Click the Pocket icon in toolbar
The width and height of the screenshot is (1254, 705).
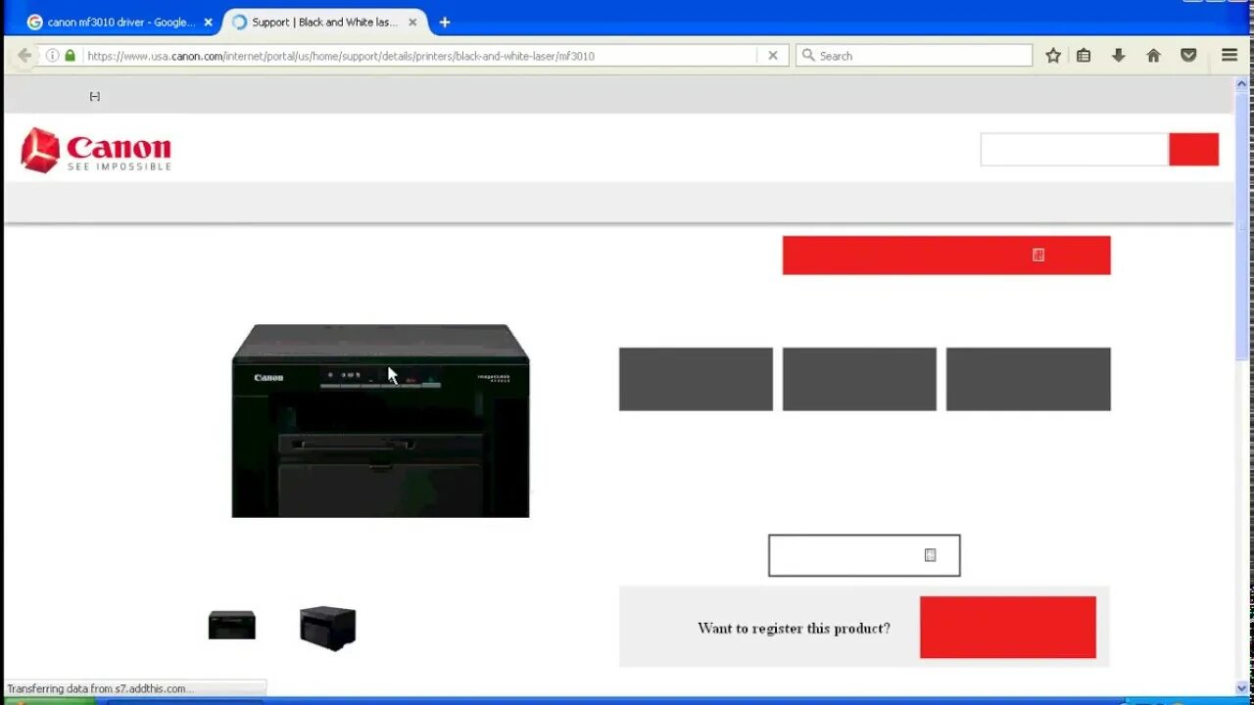(1188, 56)
